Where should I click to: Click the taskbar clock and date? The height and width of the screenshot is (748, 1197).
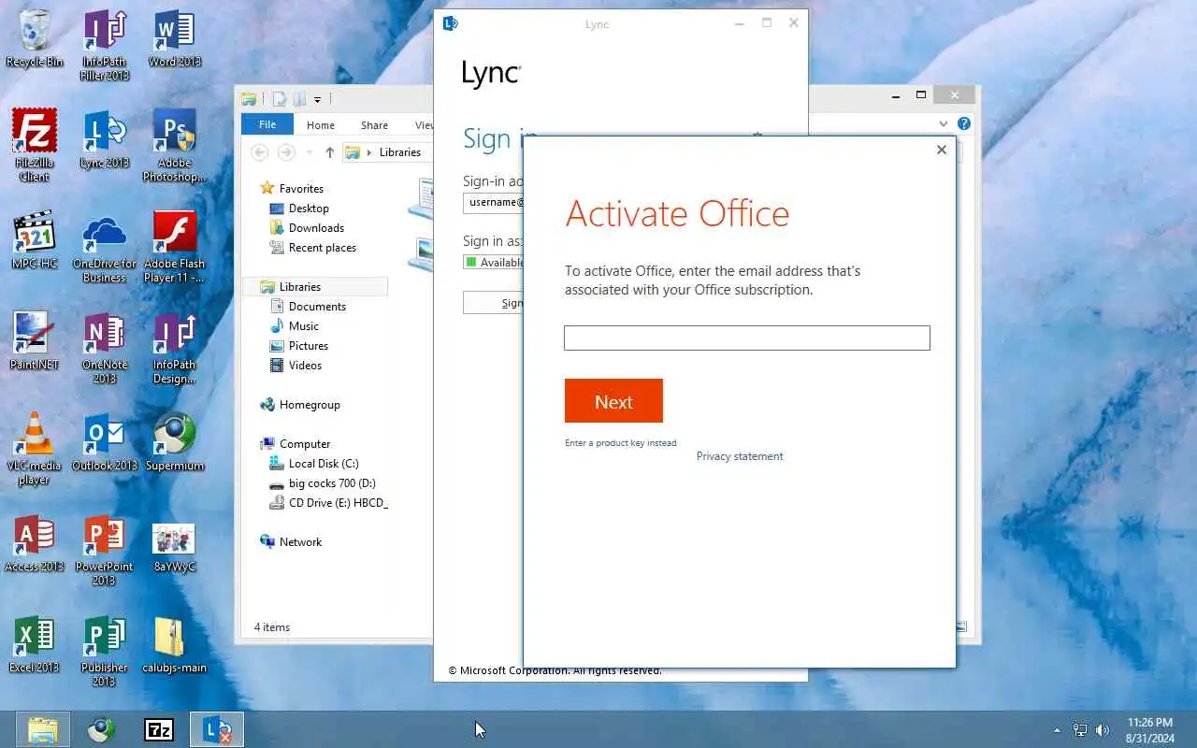1150,730
